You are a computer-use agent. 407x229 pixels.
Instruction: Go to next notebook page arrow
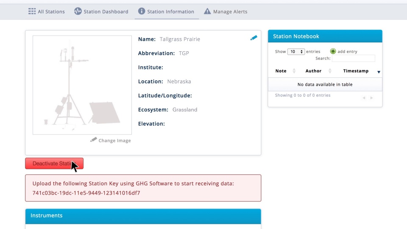point(371,98)
